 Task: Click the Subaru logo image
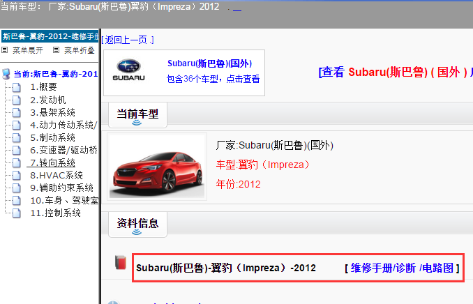pyautogui.click(x=129, y=70)
